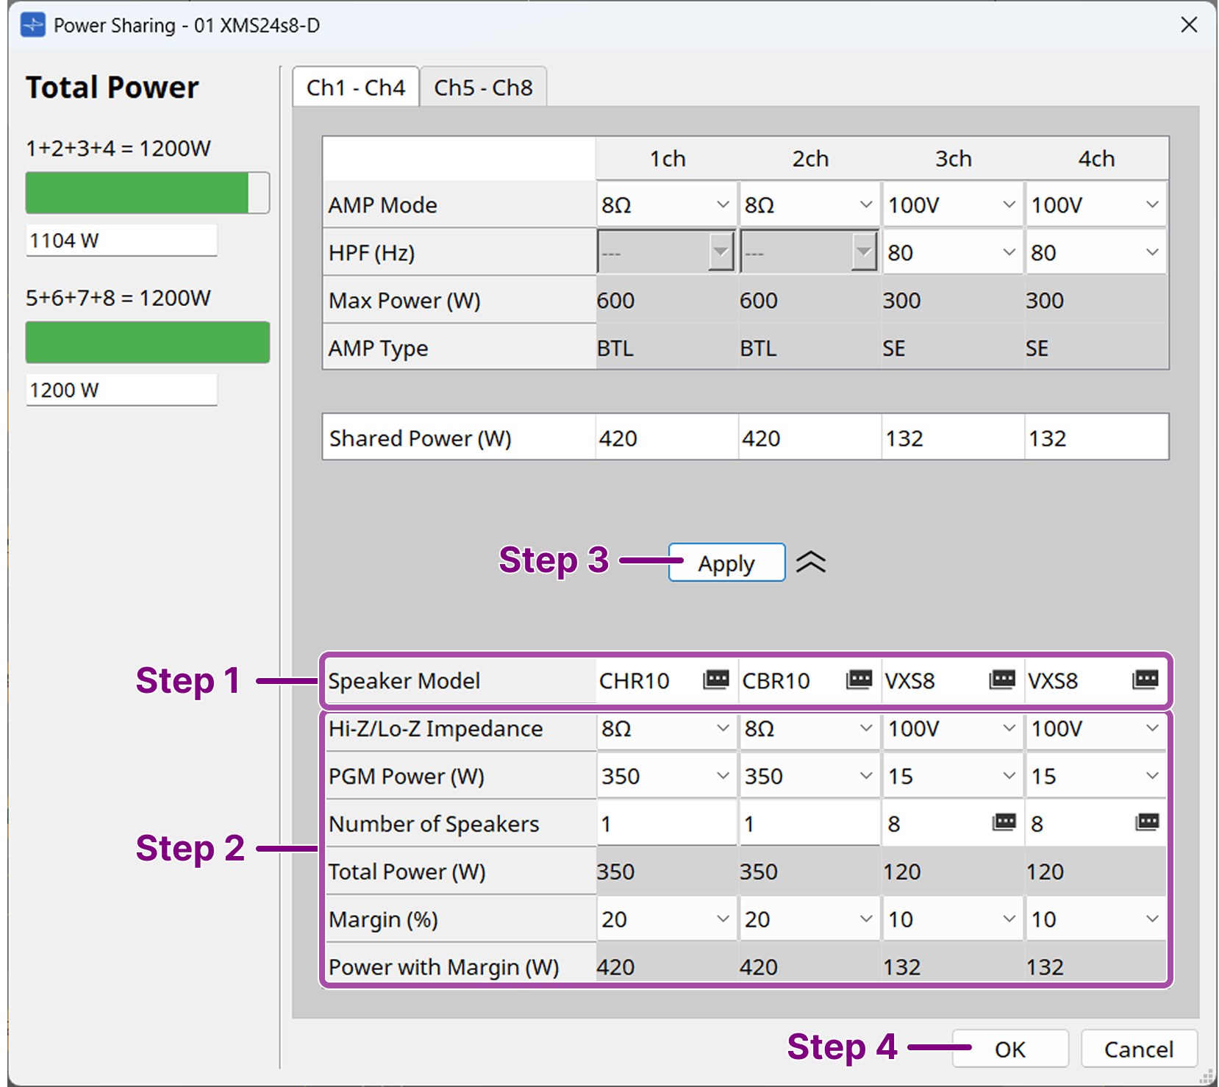Image resolution: width=1219 pixels, height=1087 pixels.
Task: Open 4ch AMP Mode 100V dropdown
Action: [1095, 204]
